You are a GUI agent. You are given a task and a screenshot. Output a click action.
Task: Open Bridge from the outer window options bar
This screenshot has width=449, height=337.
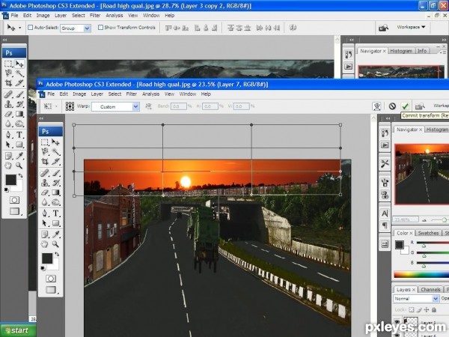[383, 28]
